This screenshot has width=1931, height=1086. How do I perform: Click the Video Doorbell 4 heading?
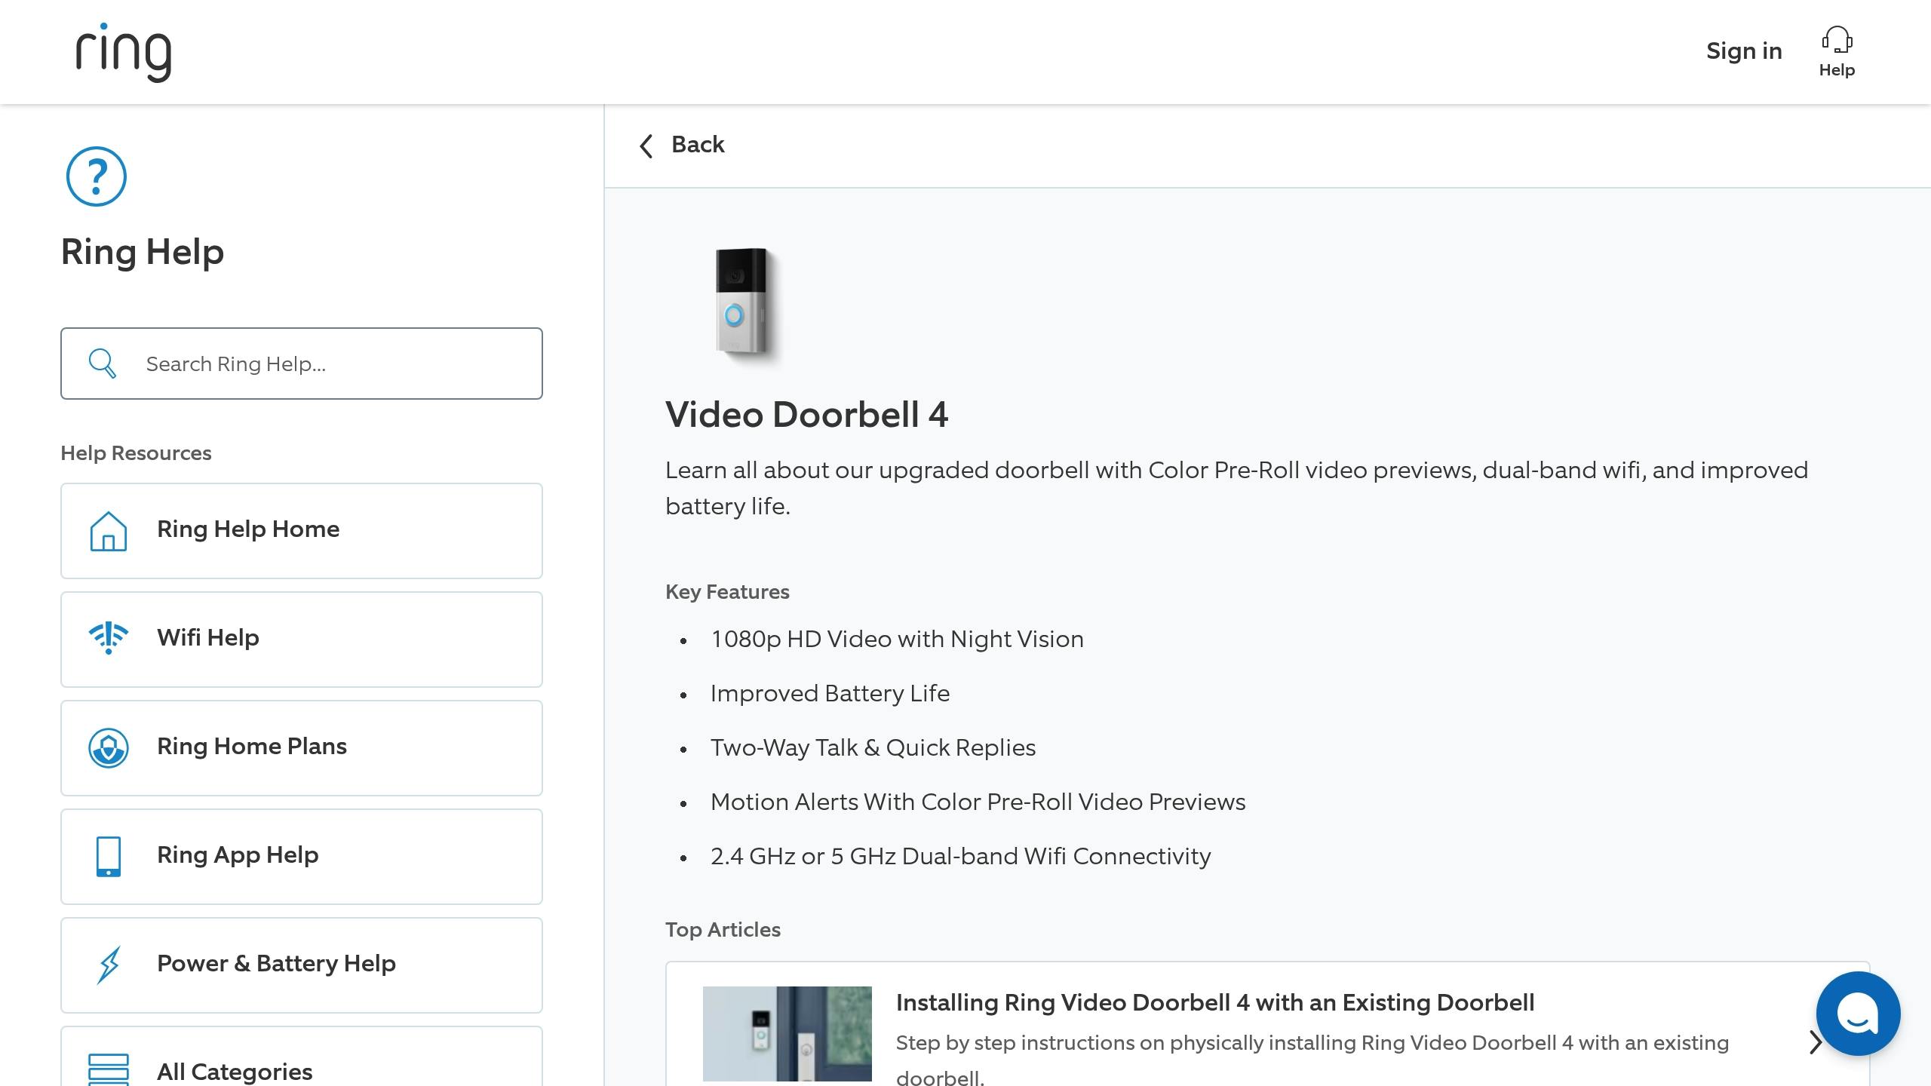pyautogui.click(x=806, y=415)
